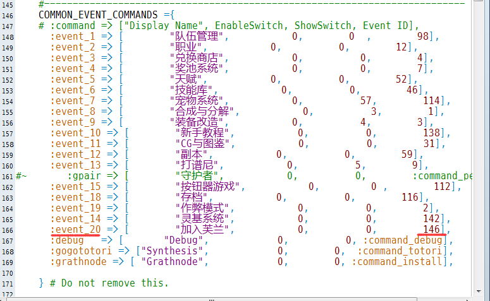The height and width of the screenshot is (301, 490).
Task: Click line number 146 in the gutter
Action: 8,16
